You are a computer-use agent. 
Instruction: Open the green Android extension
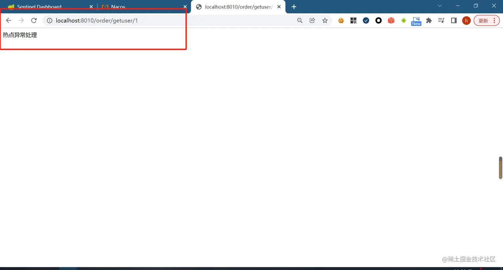pyautogui.click(x=404, y=21)
